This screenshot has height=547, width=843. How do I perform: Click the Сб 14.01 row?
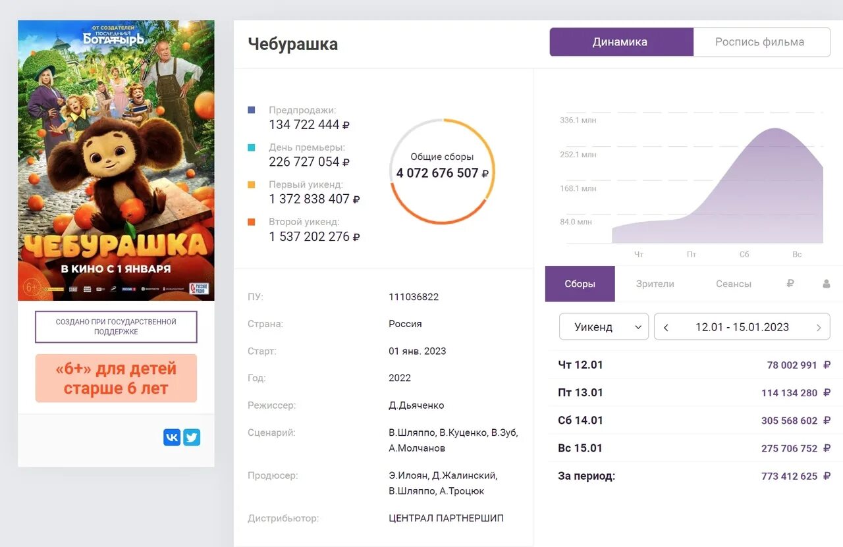point(694,420)
